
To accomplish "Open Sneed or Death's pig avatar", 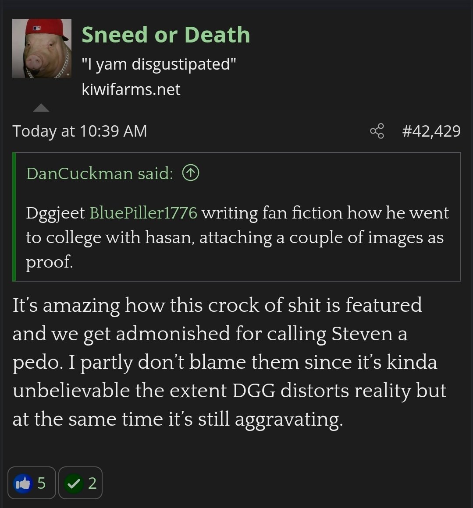I will [42, 48].
